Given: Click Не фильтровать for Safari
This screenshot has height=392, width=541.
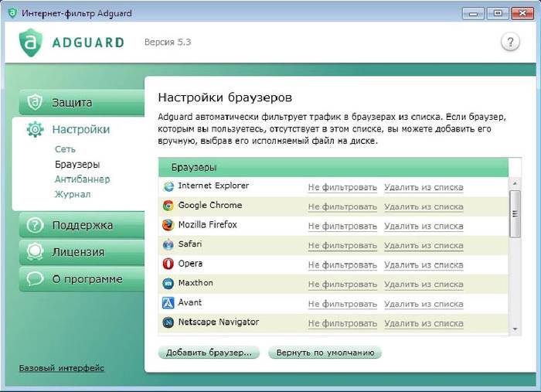Looking at the screenshot, I should [x=342, y=245].
